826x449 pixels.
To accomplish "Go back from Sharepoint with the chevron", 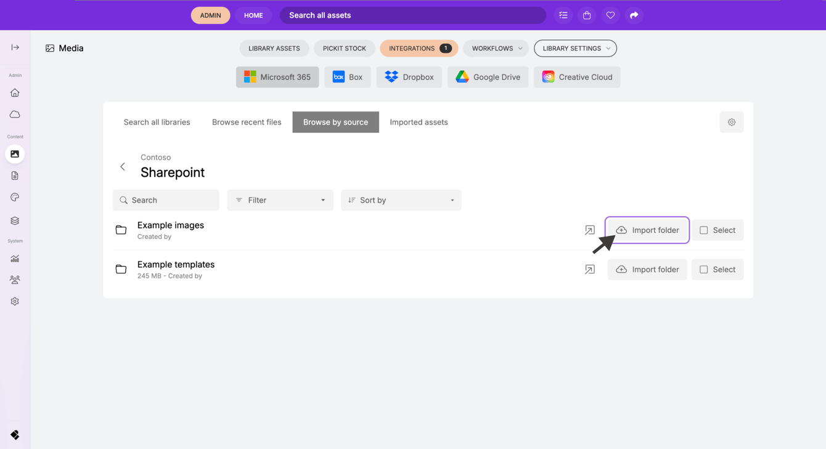I will pos(123,167).
